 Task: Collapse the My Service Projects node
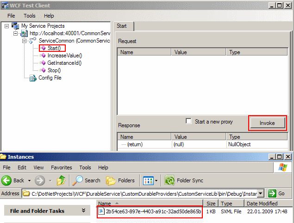pos(6,26)
